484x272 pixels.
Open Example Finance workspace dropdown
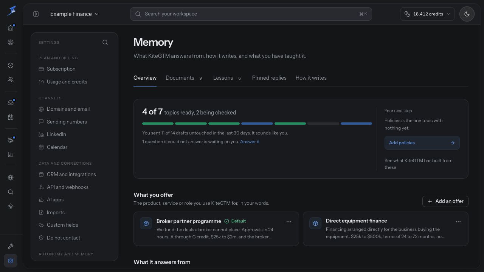point(74,14)
